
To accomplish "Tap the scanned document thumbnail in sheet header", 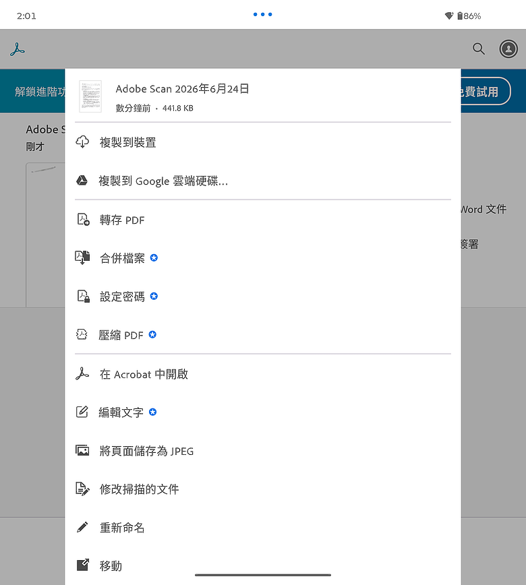I will [90, 96].
